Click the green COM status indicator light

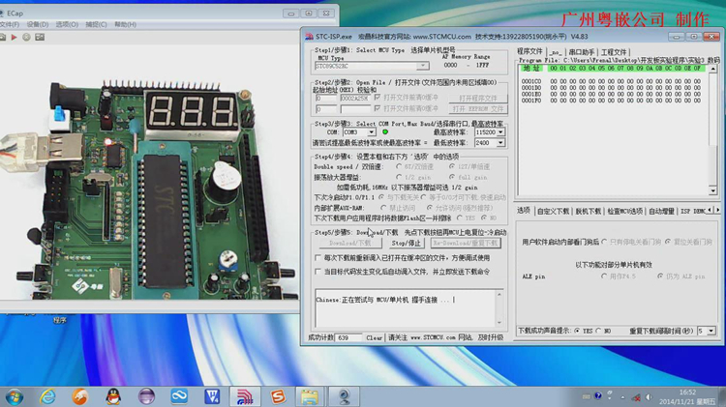(x=384, y=132)
